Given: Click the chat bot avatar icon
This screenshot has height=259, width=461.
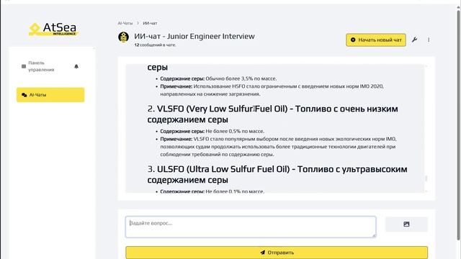Looking at the screenshot, I should [123, 37].
